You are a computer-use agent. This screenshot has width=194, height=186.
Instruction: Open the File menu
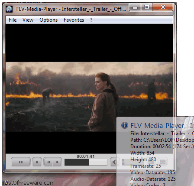13,20
